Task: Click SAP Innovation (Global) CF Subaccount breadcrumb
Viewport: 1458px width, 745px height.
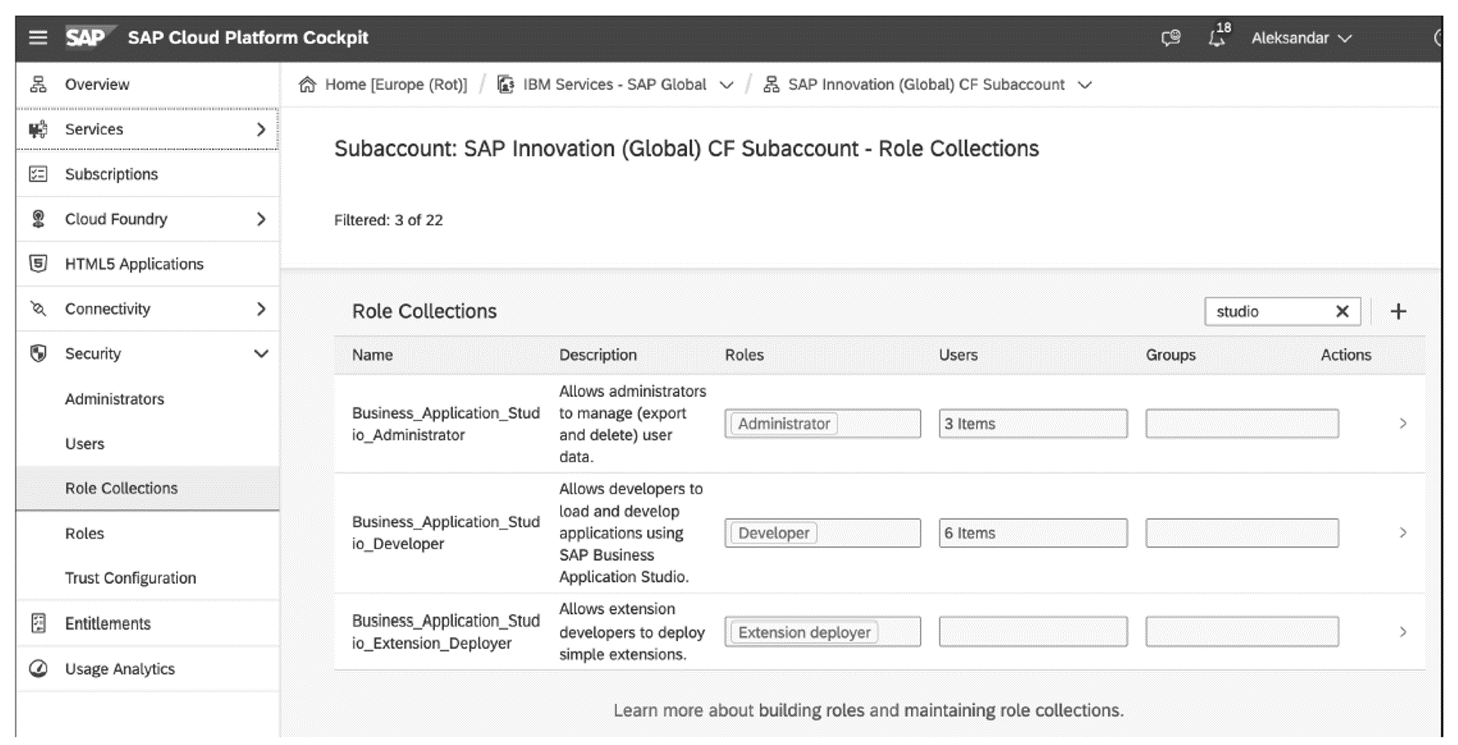Action: pos(926,84)
